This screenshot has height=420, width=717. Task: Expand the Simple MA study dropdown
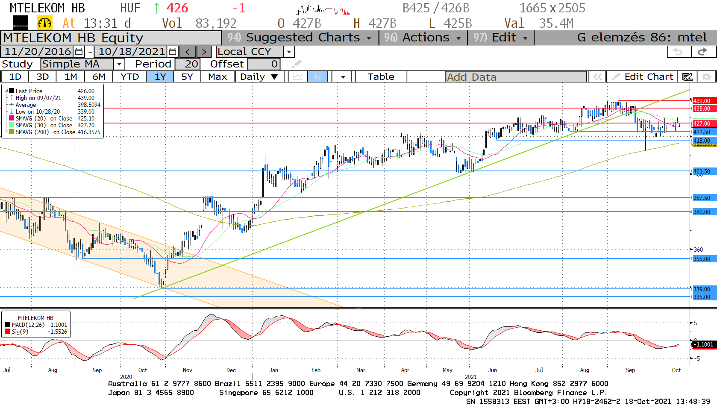(x=119, y=64)
